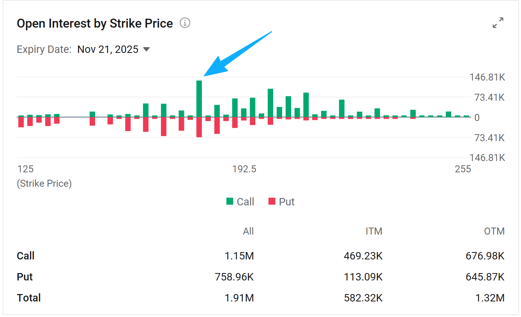
Task: Toggle the Call series in legend
Action: pos(240,201)
